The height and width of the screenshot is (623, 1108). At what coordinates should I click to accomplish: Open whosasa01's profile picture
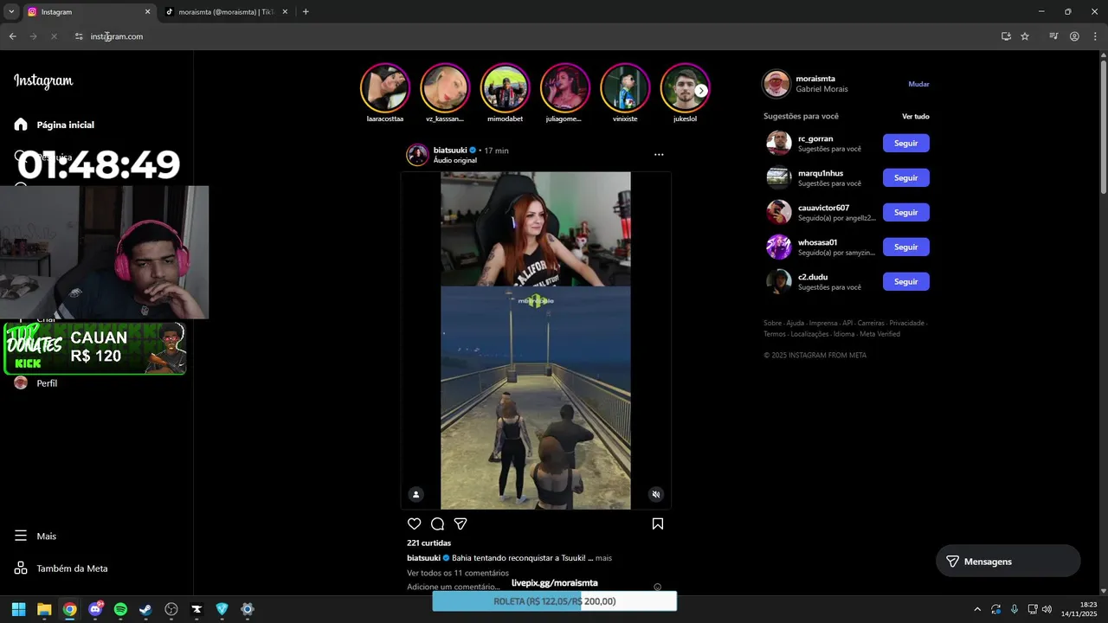click(x=779, y=247)
